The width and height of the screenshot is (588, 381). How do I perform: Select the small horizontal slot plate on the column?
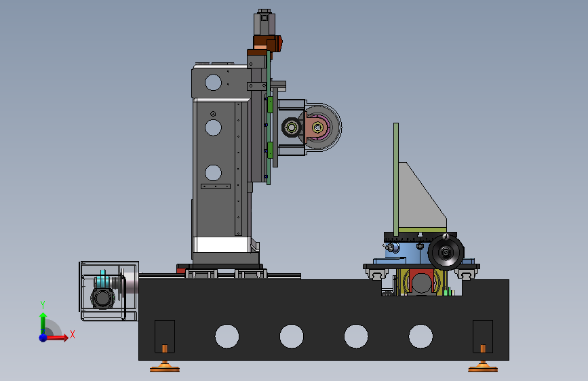click(216, 186)
